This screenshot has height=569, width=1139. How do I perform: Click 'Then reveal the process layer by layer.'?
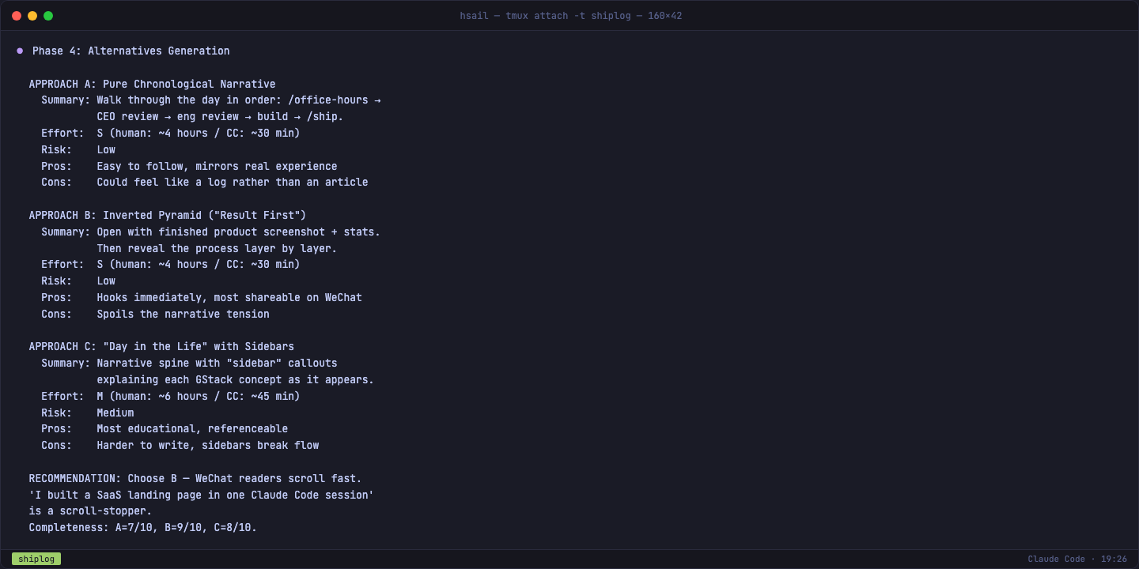(218, 248)
